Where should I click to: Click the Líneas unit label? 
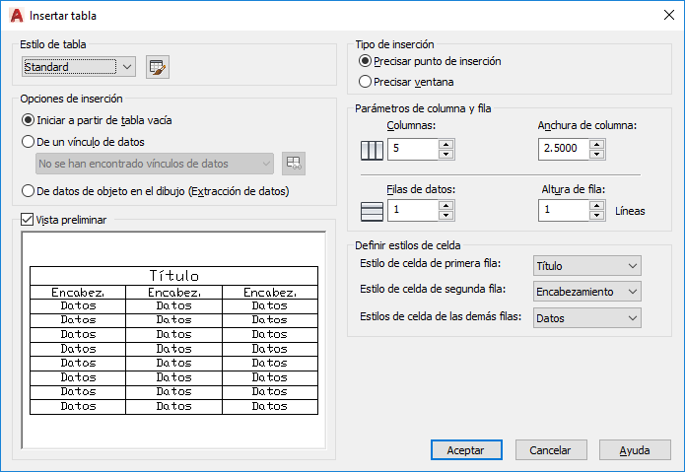(x=630, y=211)
